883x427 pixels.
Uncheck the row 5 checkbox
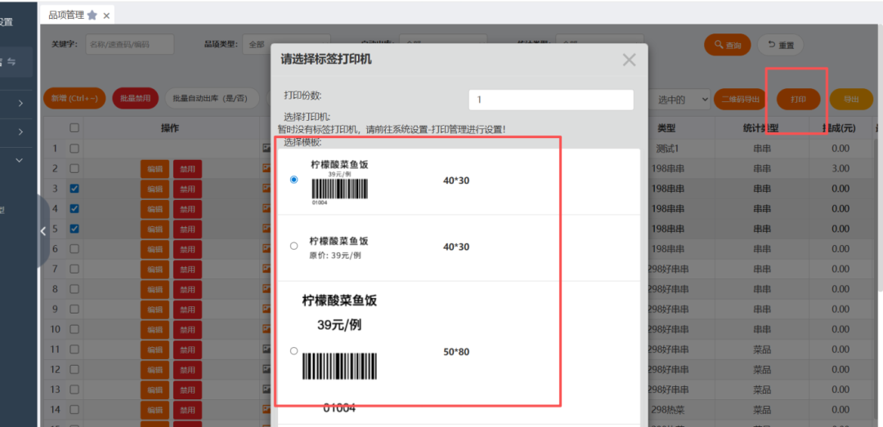tap(74, 229)
